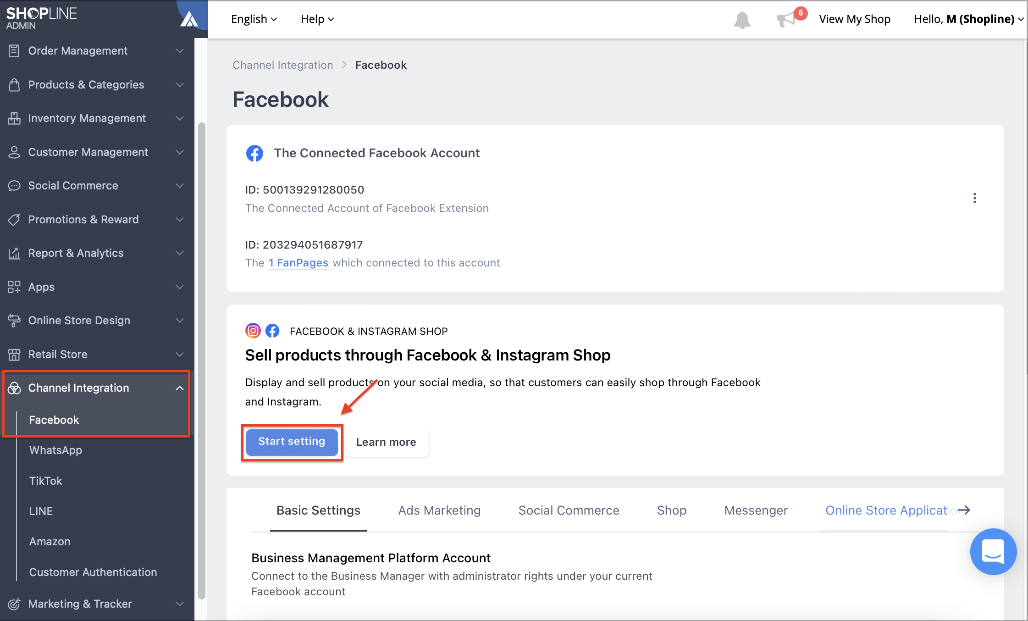Expand Apps menu chevron
Image resolution: width=1028 pixels, height=621 pixels.
coord(180,287)
